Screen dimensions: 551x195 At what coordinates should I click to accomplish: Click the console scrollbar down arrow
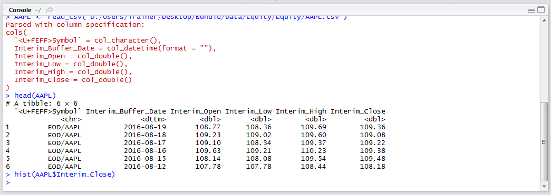coord(544,186)
